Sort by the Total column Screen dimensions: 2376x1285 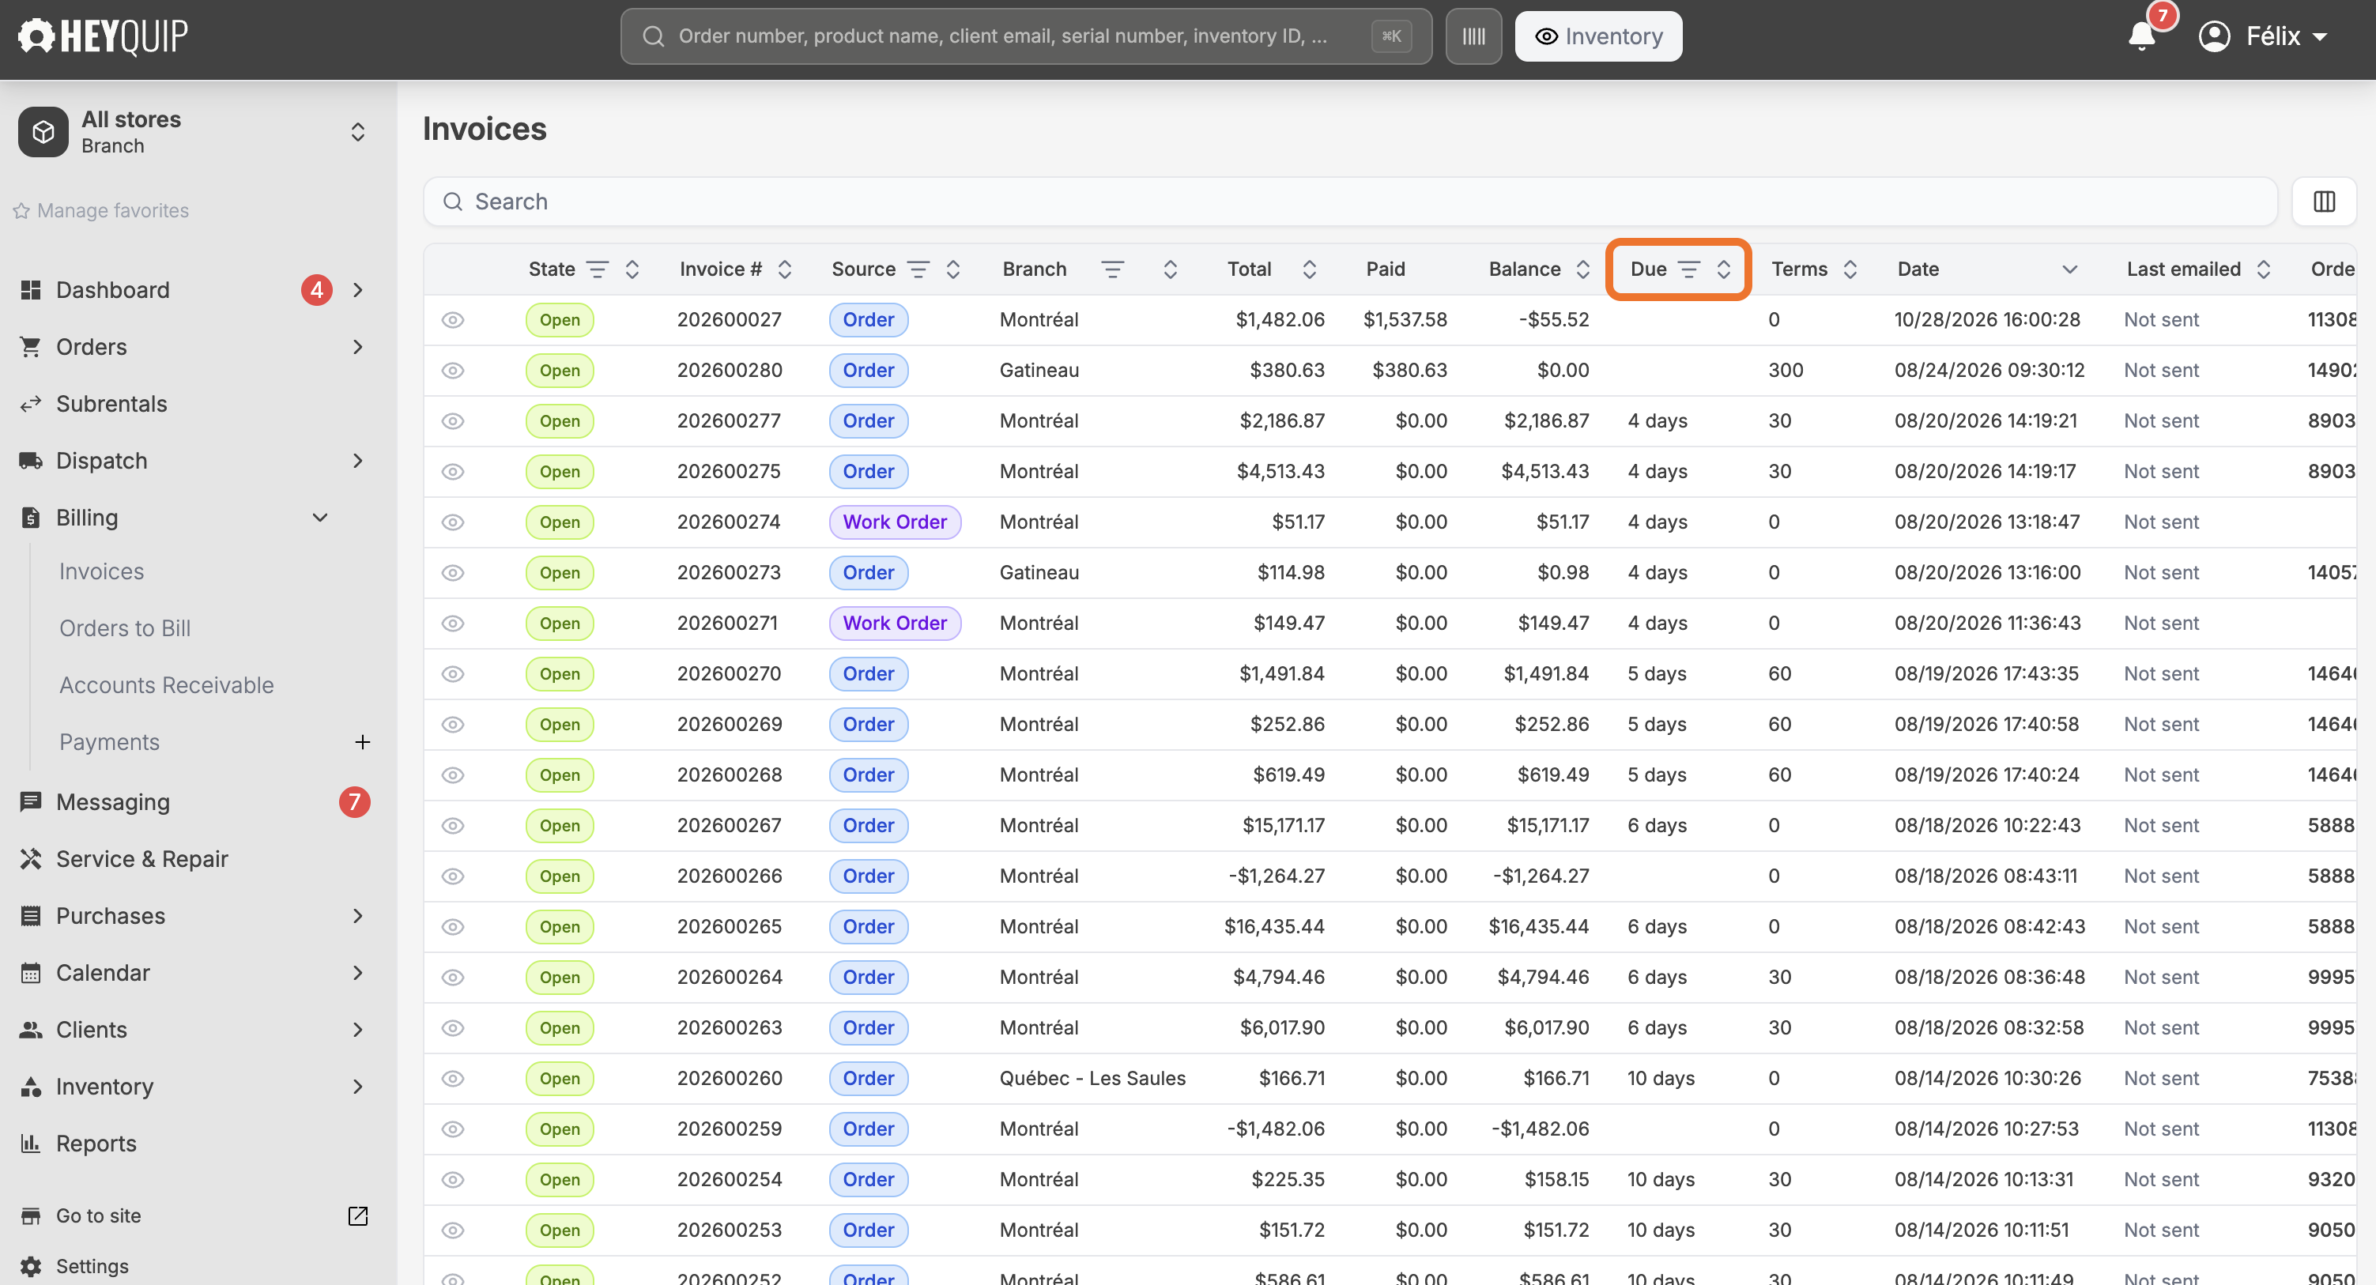pyautogui.click(x=1309, y=269)
